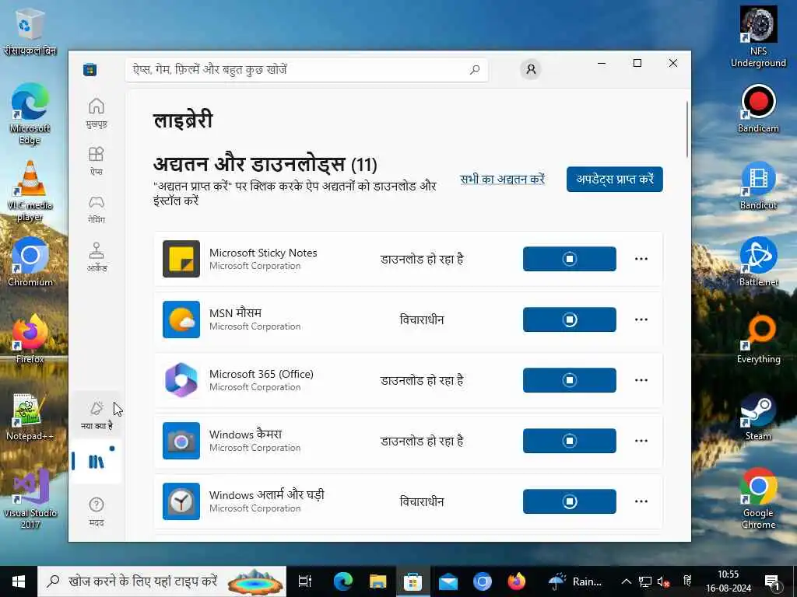Select the Library sidebar icon
The width and height of the screenshot is (797, 597).
tap(97, 462)
